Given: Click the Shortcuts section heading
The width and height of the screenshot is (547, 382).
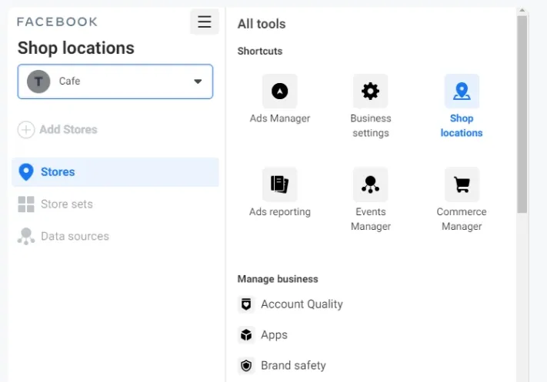Looking at the screenshot, I should (x=260, y=51).
